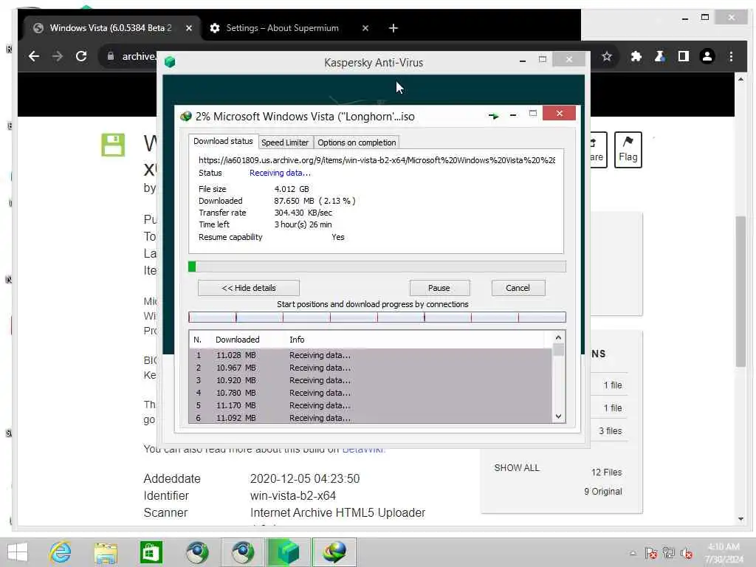The width and height of the screenshot is (756, 567).
Task: Open Internet Download Manager taskbar icon
Action: [334, 552]
